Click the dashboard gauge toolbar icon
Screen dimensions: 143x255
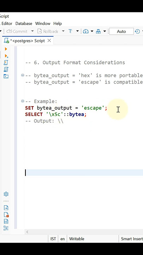point(86,31)
